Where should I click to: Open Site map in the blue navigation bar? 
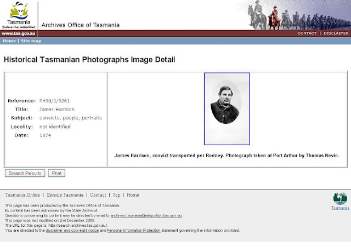31,41
